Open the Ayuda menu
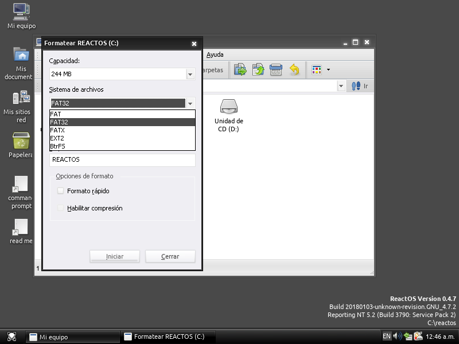The width and height of the screenshot is (459, 344). [215, 54]
